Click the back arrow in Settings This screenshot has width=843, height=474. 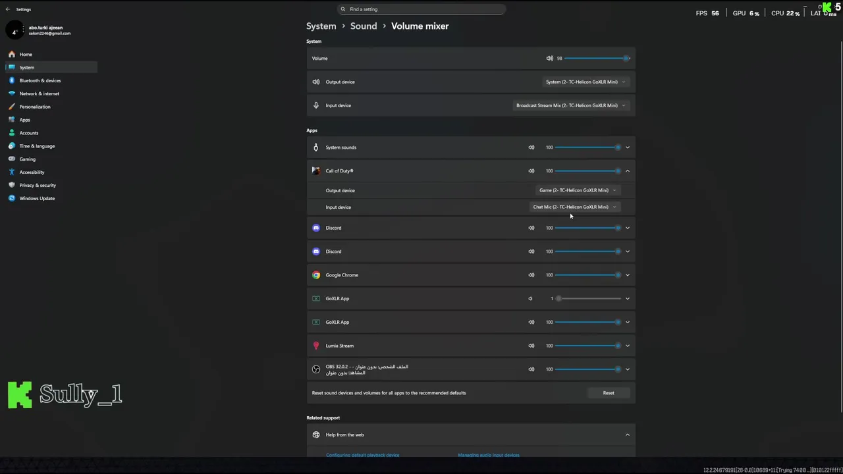[8, 9]
